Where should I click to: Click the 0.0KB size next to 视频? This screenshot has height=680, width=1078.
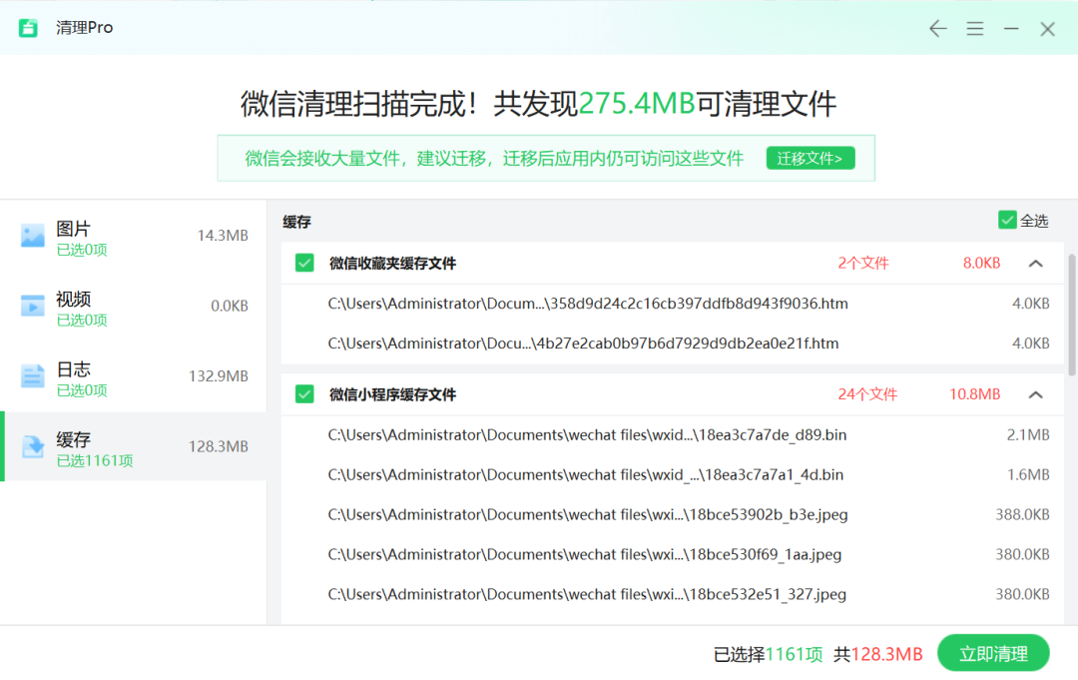[230, 306]
